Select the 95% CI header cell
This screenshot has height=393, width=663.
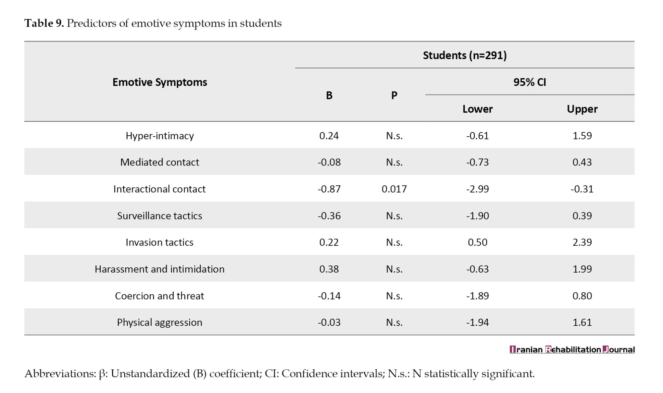click(529, 82)
